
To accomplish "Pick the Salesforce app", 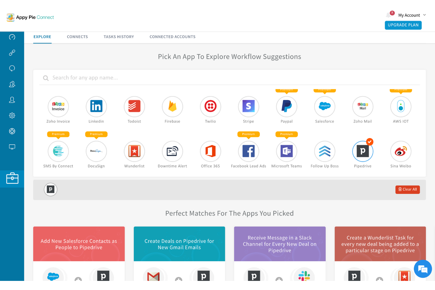I will [325, 107].
